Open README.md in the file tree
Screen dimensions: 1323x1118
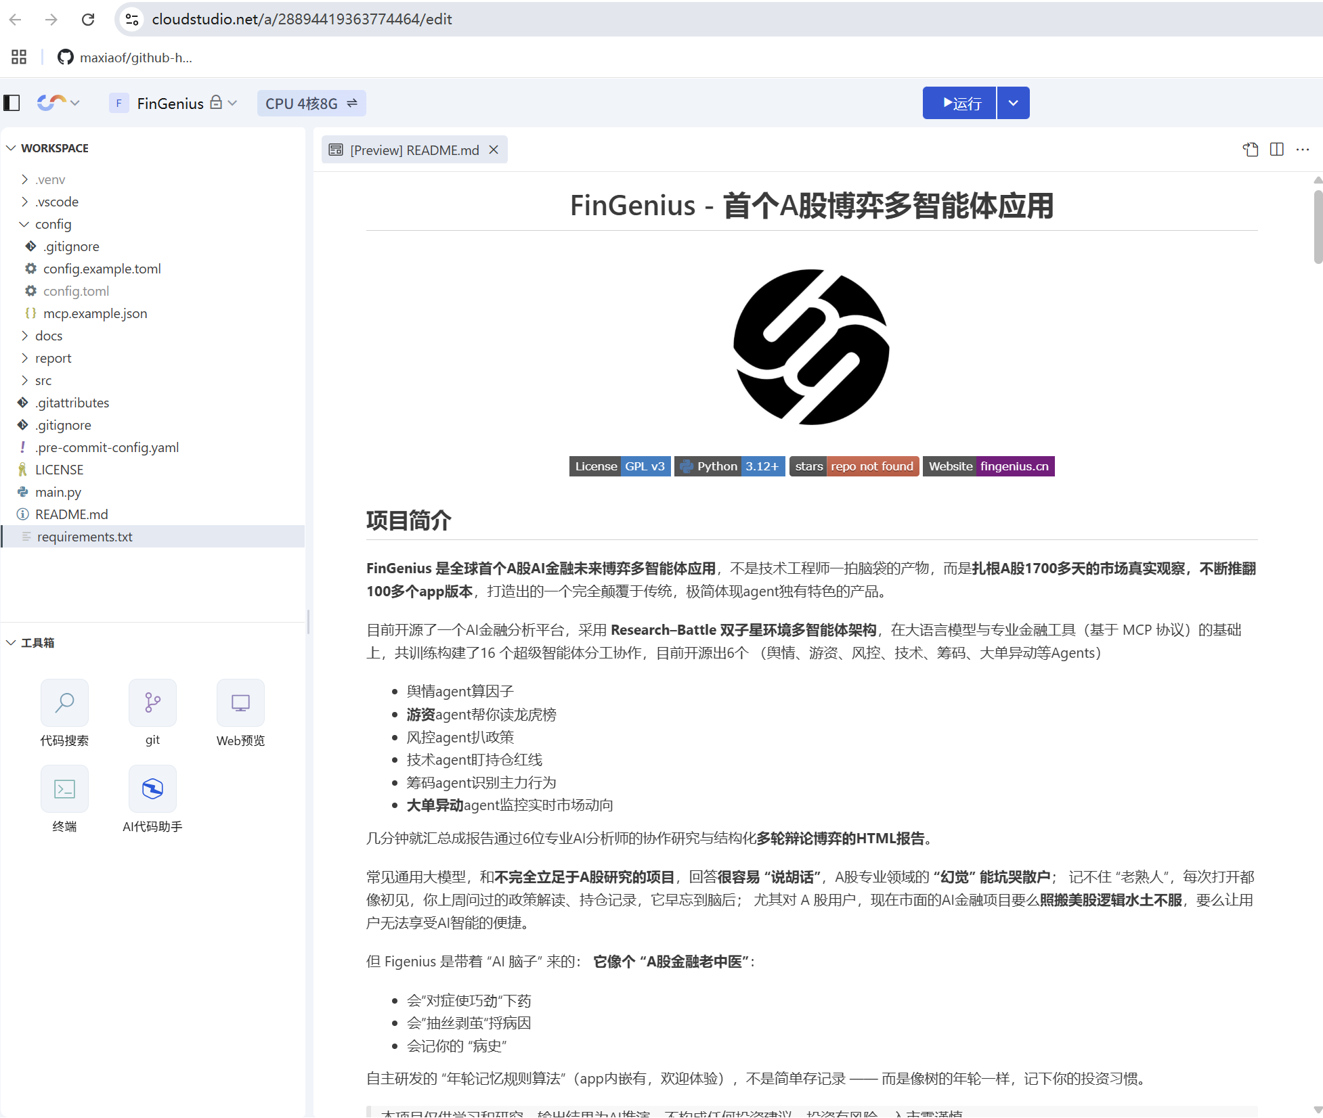(x=71, y=514)
